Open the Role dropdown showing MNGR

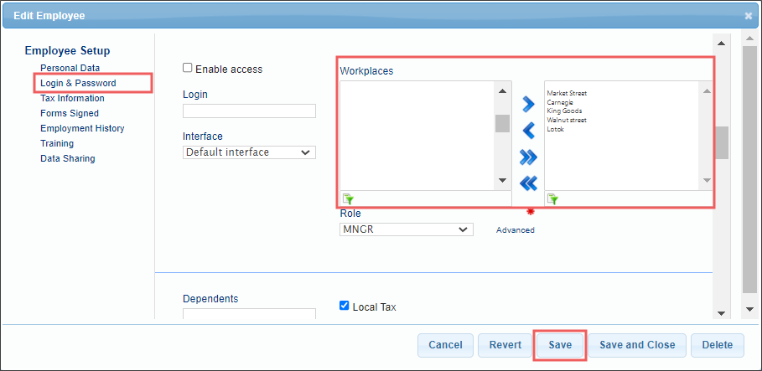[x=407, y=229]
